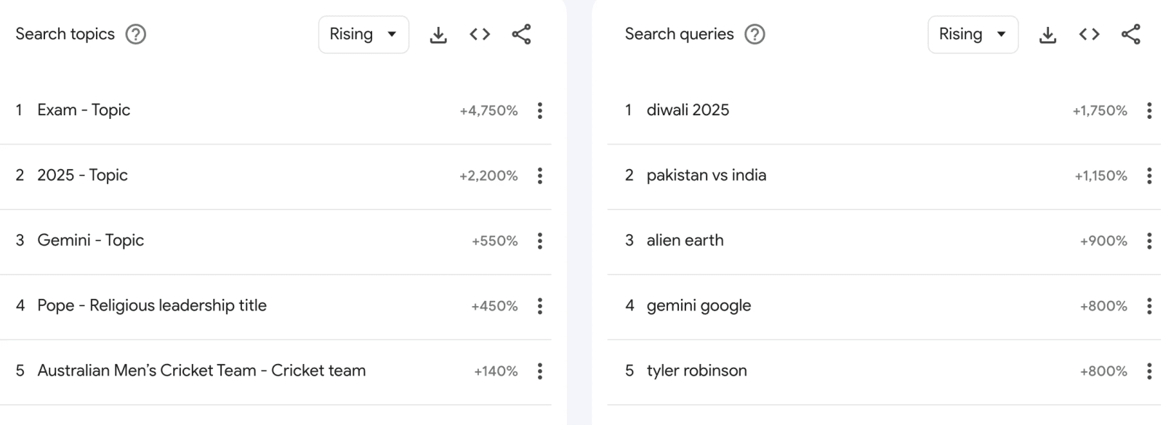Open more options for 2025 topic
The width and height of the screenshot is (1163, 425).
539,176
